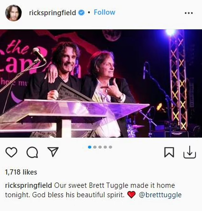Open rickspringfield username in the header
This screenshot has width=202, height=211.
[x=53, y=13]
